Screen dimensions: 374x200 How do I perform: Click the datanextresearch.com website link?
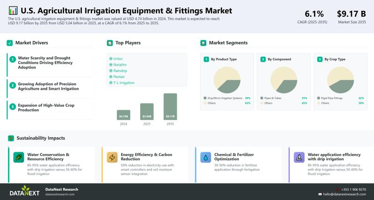[x=60, y=194]
